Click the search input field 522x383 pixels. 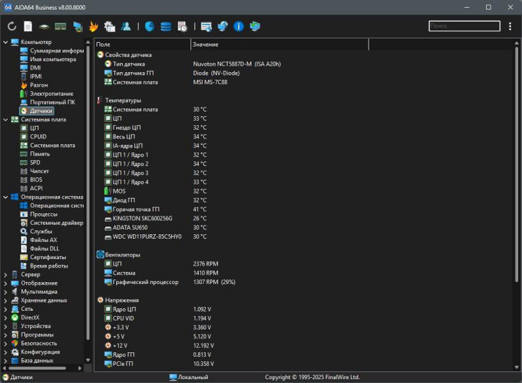[464, 26]
